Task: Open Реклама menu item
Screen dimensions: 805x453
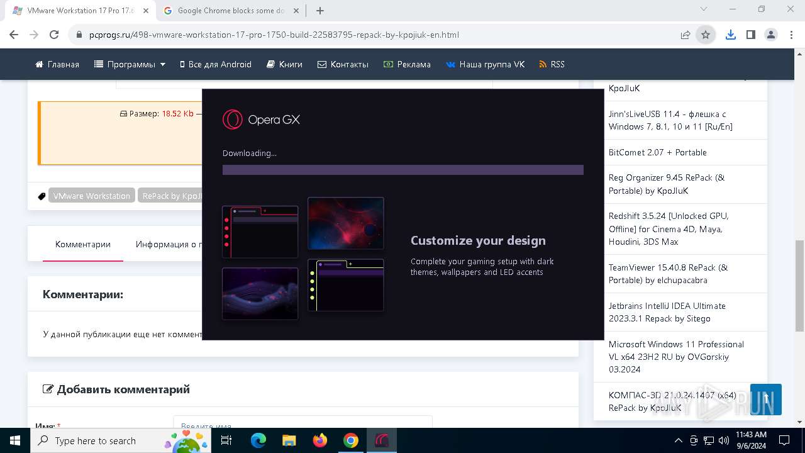Action: [x=407, y=64]
